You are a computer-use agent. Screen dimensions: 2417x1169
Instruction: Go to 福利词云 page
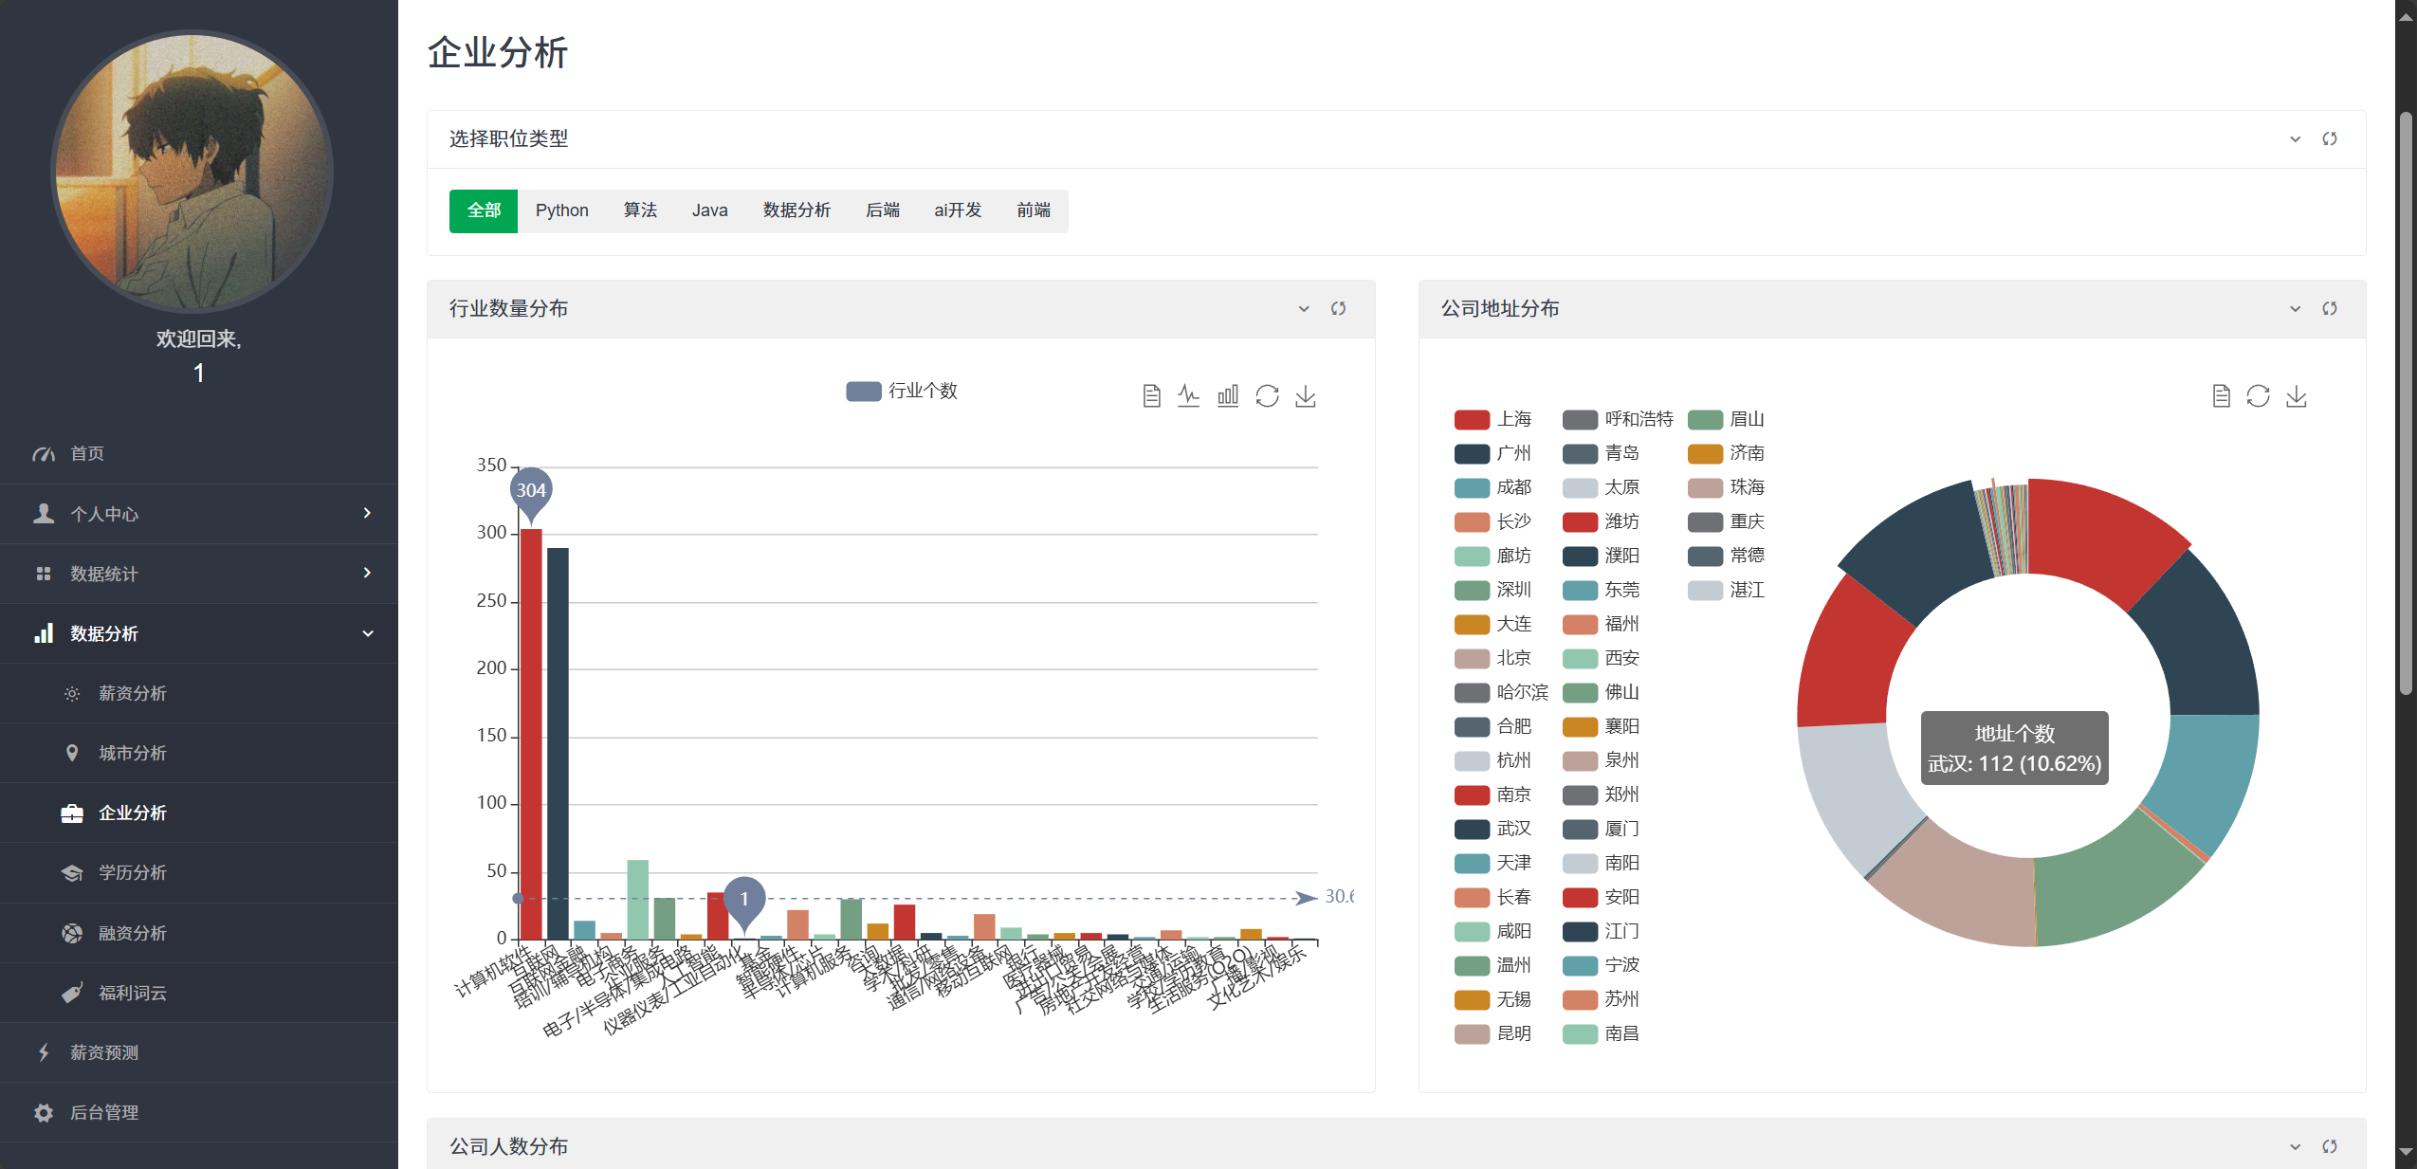[132, 993]
